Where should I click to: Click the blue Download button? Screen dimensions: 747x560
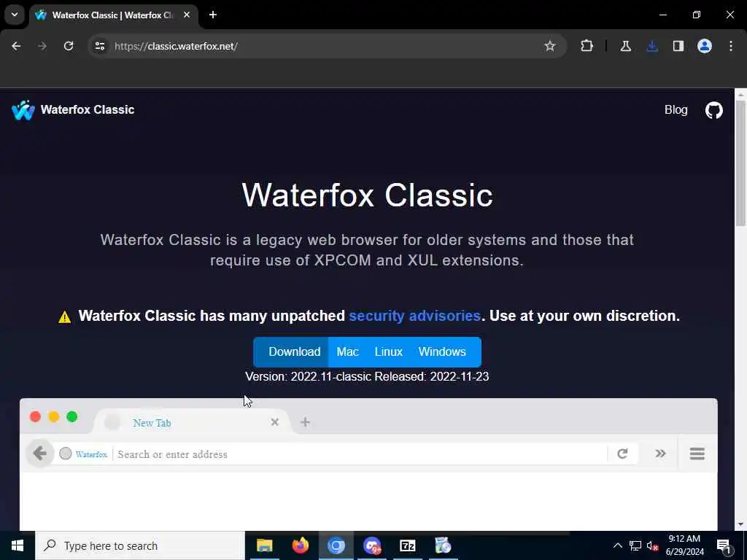[290, 352]
